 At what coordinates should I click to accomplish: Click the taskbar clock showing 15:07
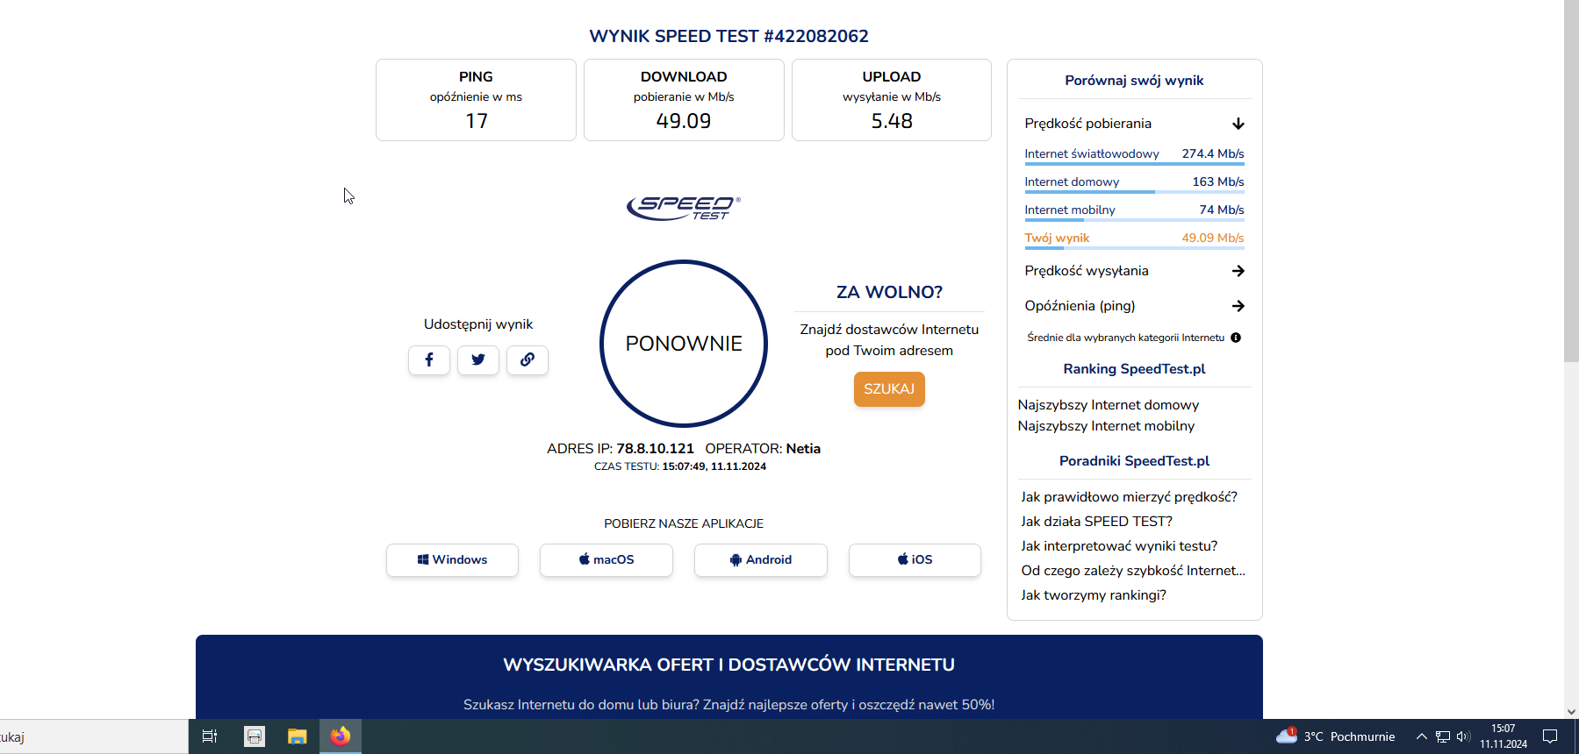point(1504,736)
